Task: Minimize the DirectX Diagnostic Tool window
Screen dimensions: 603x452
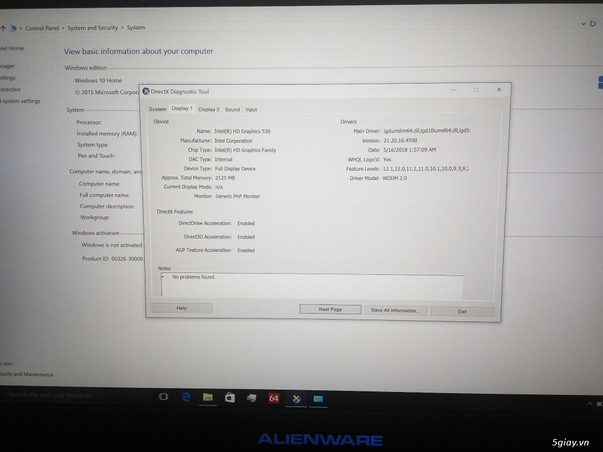Action: tap(453, 89)
